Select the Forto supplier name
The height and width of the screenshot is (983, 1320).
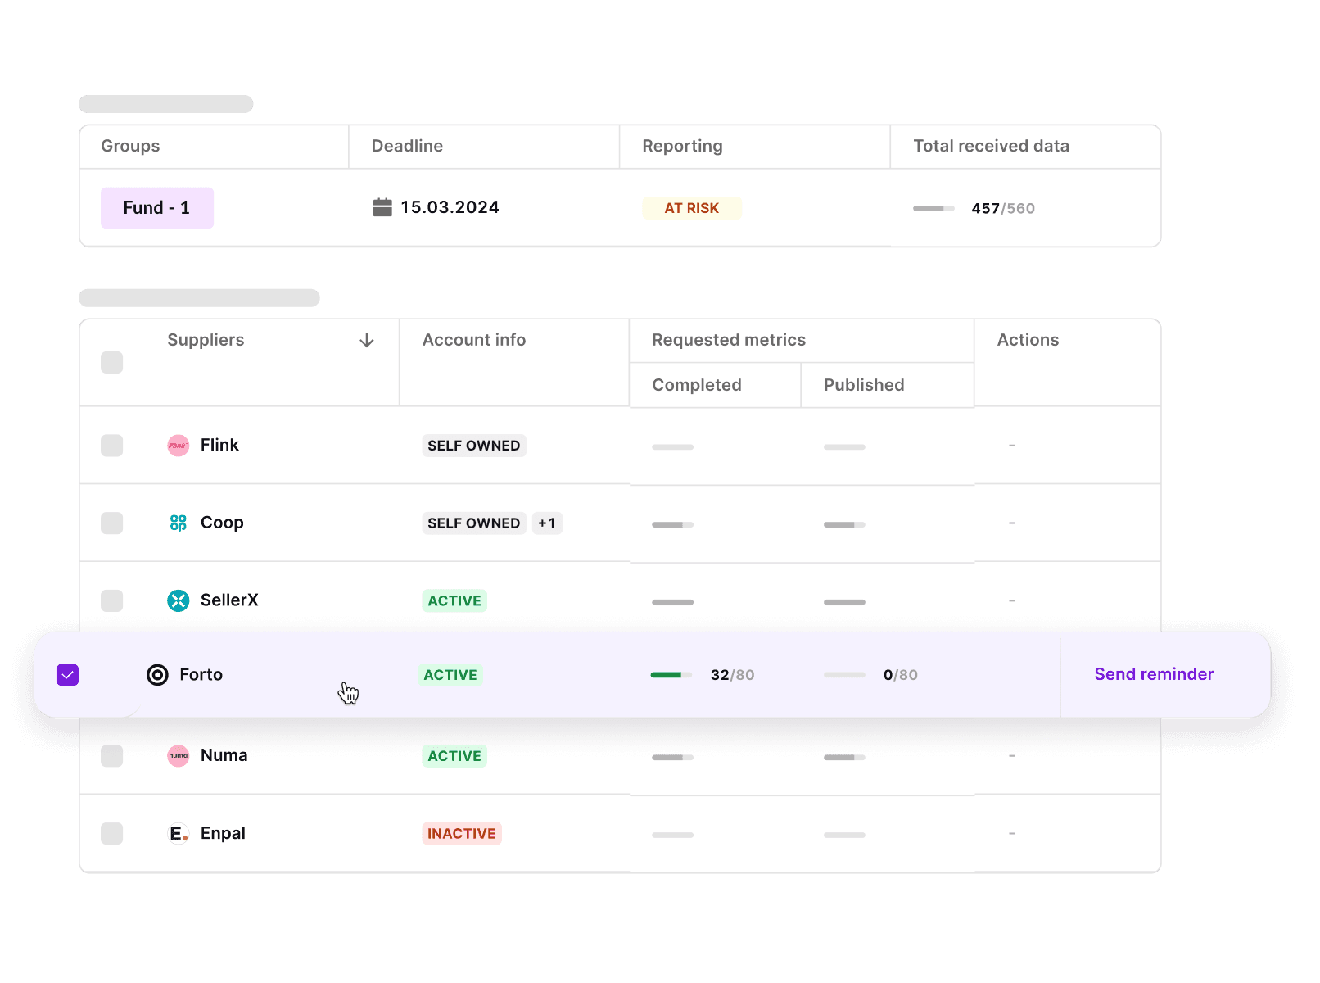[201, 675]
